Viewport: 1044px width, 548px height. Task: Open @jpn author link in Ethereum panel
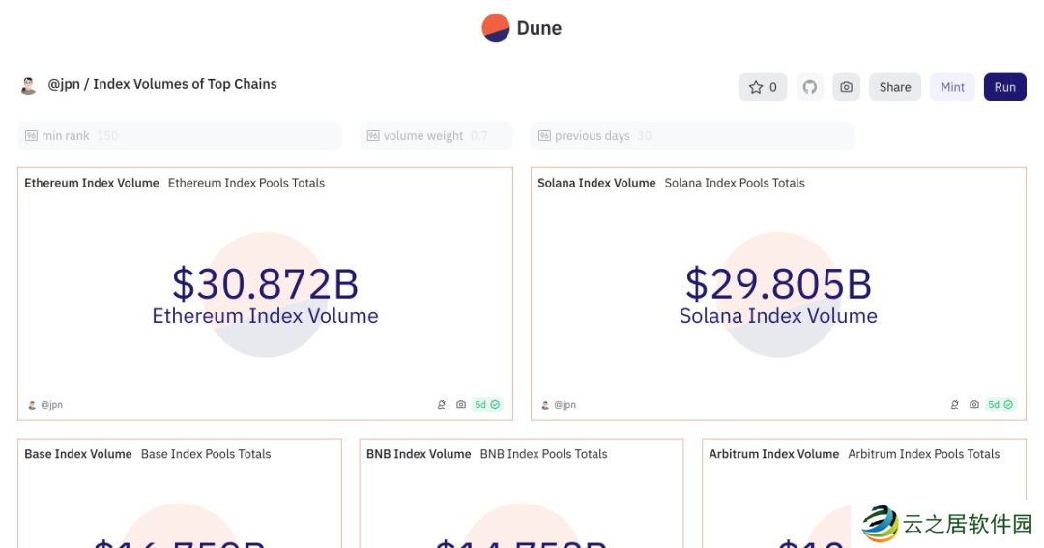coord(50,405)
